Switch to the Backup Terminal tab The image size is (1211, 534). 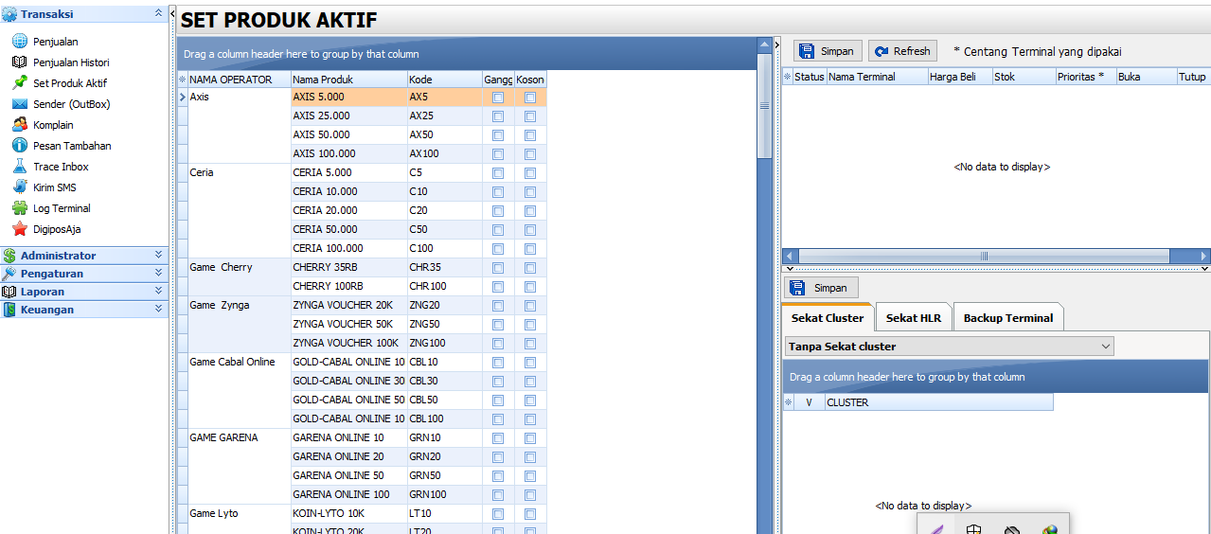coord(1007,318)
